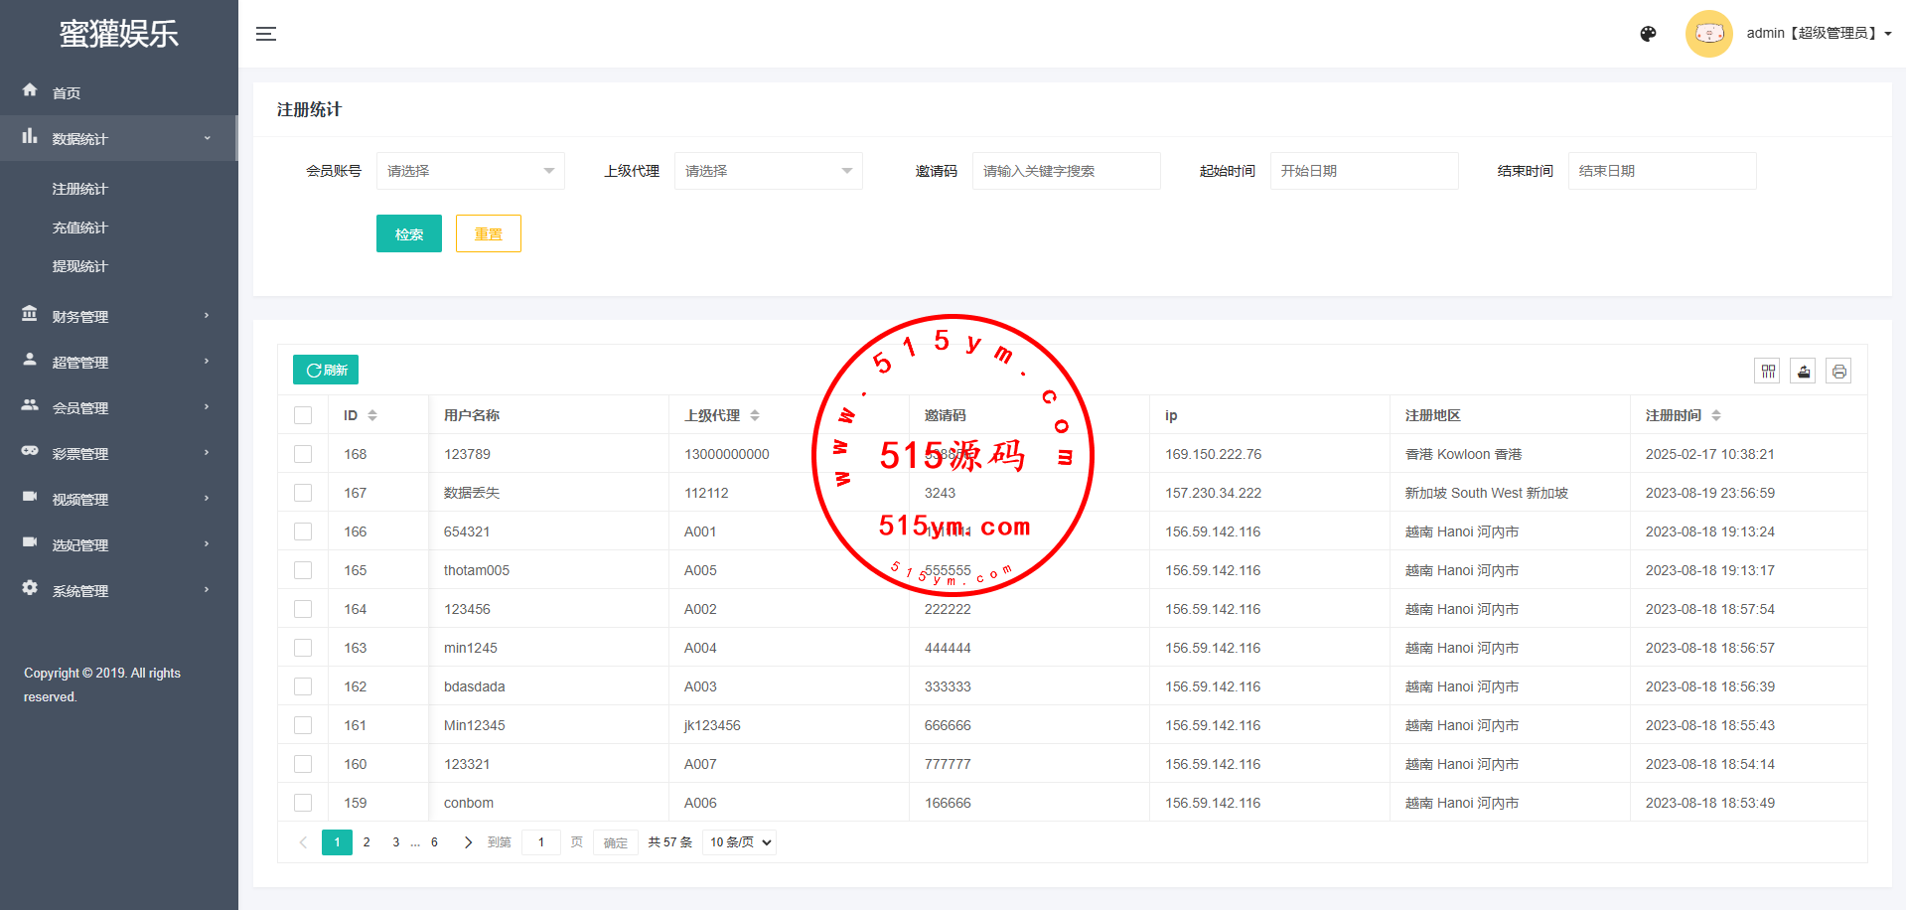Viewport: 1906px width, 910px height.
Task: Open the 会员账号 dropdown
Action: coord(470,171)
